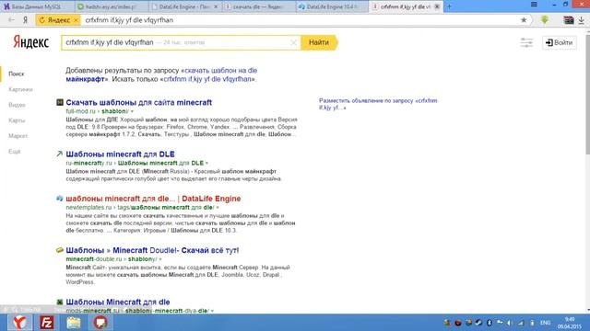The width and height of the screenshot is (590, 331).
Task: Click the Найти search button
Action: (x=319, y=42)
